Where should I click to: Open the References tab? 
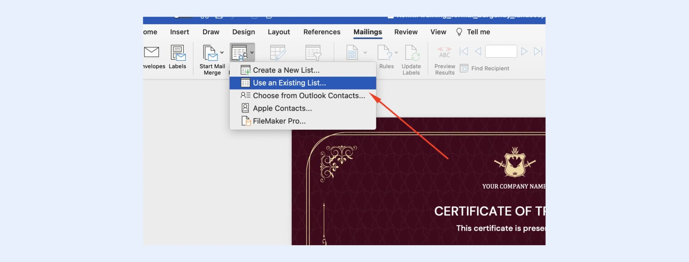tap(322, 32)
